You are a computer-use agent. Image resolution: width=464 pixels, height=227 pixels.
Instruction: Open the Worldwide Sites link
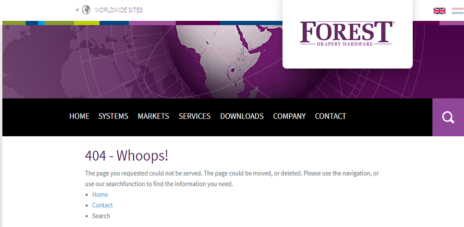click(119, 10)
